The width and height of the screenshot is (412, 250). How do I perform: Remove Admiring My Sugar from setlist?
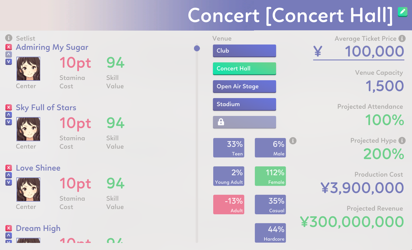[9, 47]
